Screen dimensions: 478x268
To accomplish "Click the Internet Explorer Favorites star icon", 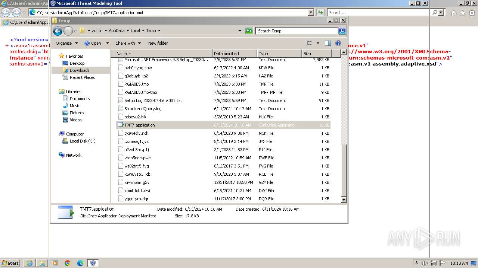I will pos(463,13).
